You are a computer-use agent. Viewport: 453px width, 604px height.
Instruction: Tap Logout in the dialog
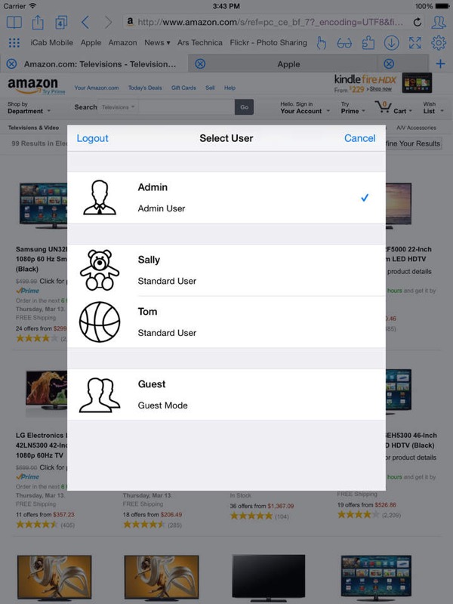pyautogui.click(x=92, y=138)
